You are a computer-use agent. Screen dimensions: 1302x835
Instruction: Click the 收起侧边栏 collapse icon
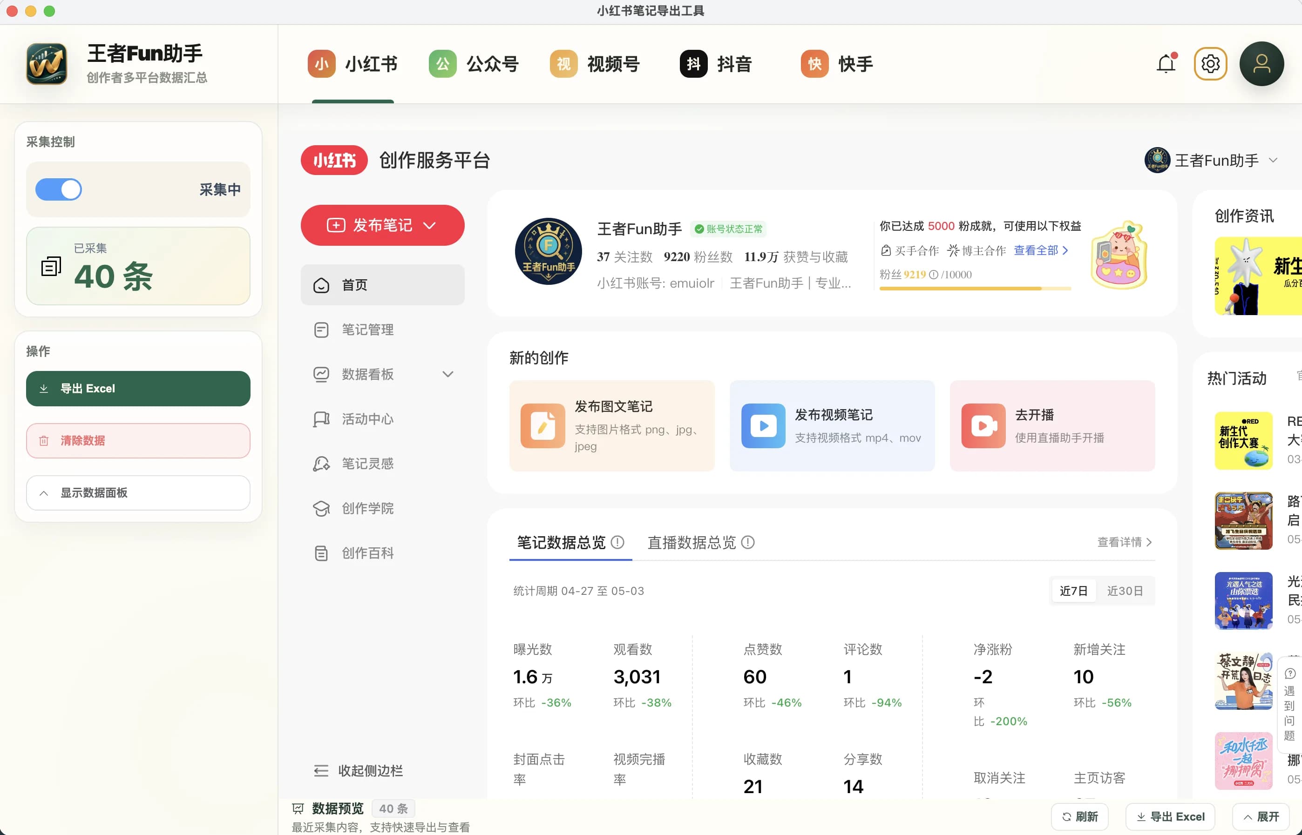tap(321, 770)
